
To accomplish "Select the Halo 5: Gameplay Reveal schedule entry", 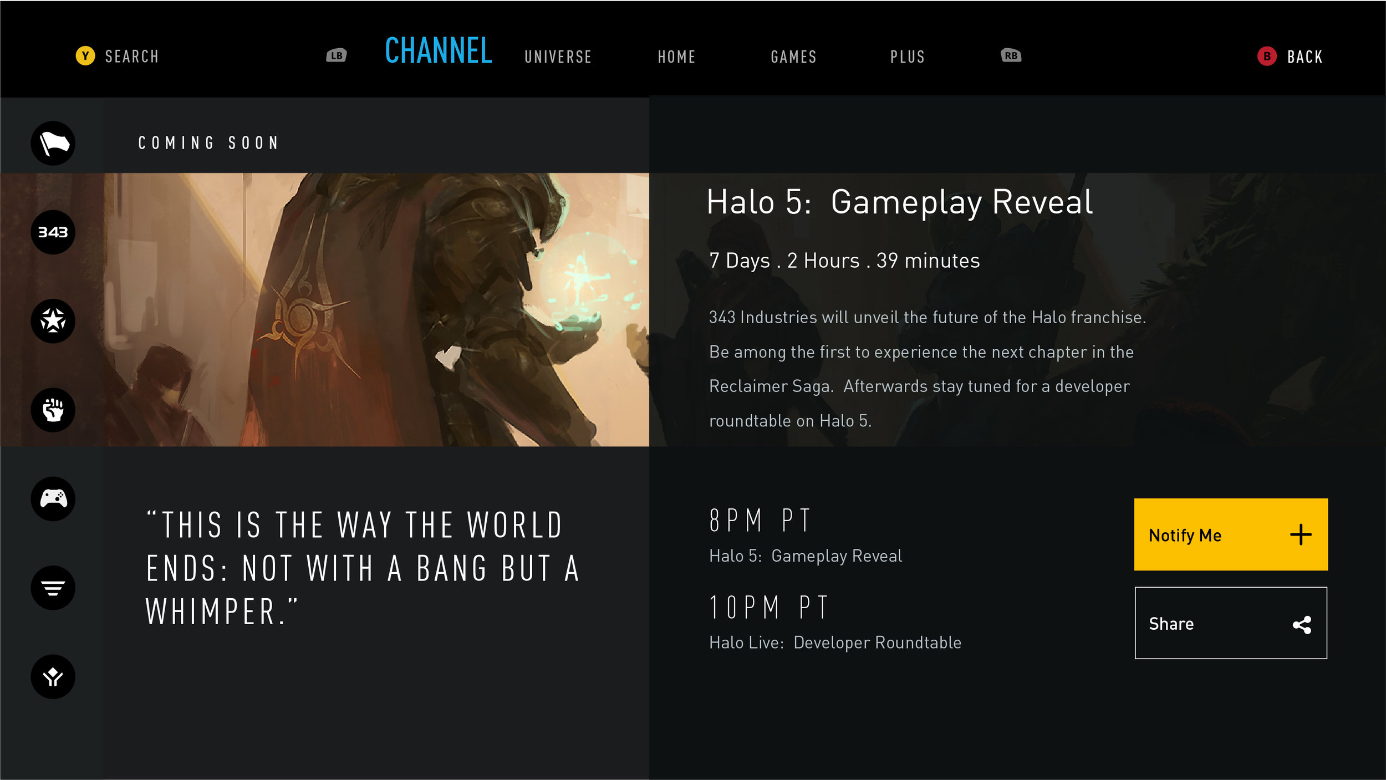I will [806, 556].
